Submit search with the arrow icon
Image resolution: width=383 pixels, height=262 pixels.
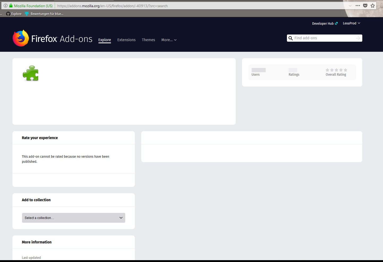pyautogui.click(x=358, y=38)
